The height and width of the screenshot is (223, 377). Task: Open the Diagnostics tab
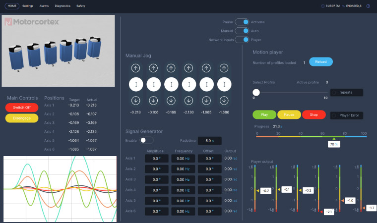pyautogui.click(x=63, y=6)
